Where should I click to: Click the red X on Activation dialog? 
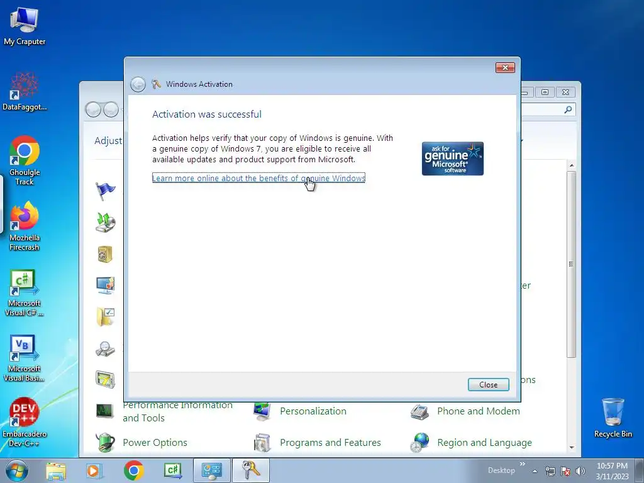(x=505, y=67)
